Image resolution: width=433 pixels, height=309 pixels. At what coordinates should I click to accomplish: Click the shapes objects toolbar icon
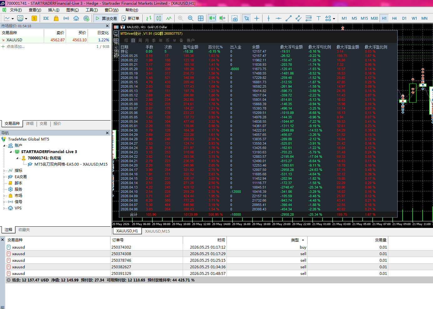pyautogui.click(x=328, y=18)
